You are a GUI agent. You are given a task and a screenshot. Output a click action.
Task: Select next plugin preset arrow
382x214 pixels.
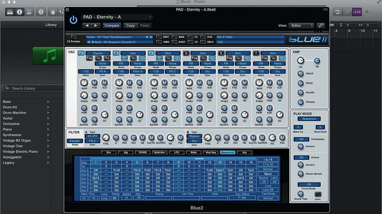click(x=95, y=26)
